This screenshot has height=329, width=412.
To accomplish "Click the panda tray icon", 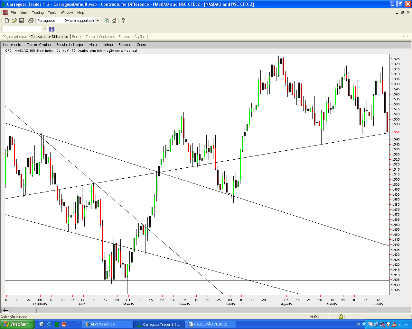I will click(x=388, y=324).
